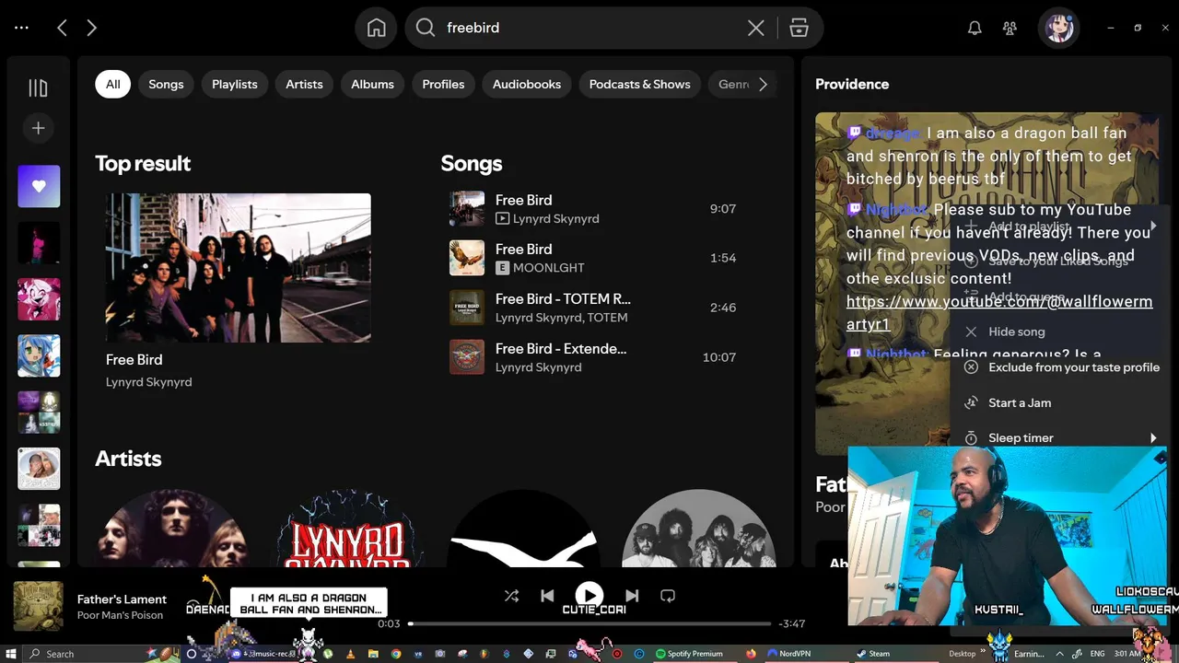Filter results by Artists
Image resolution: width=1179 pixels, height=663 pixels.
coord(304,84)
